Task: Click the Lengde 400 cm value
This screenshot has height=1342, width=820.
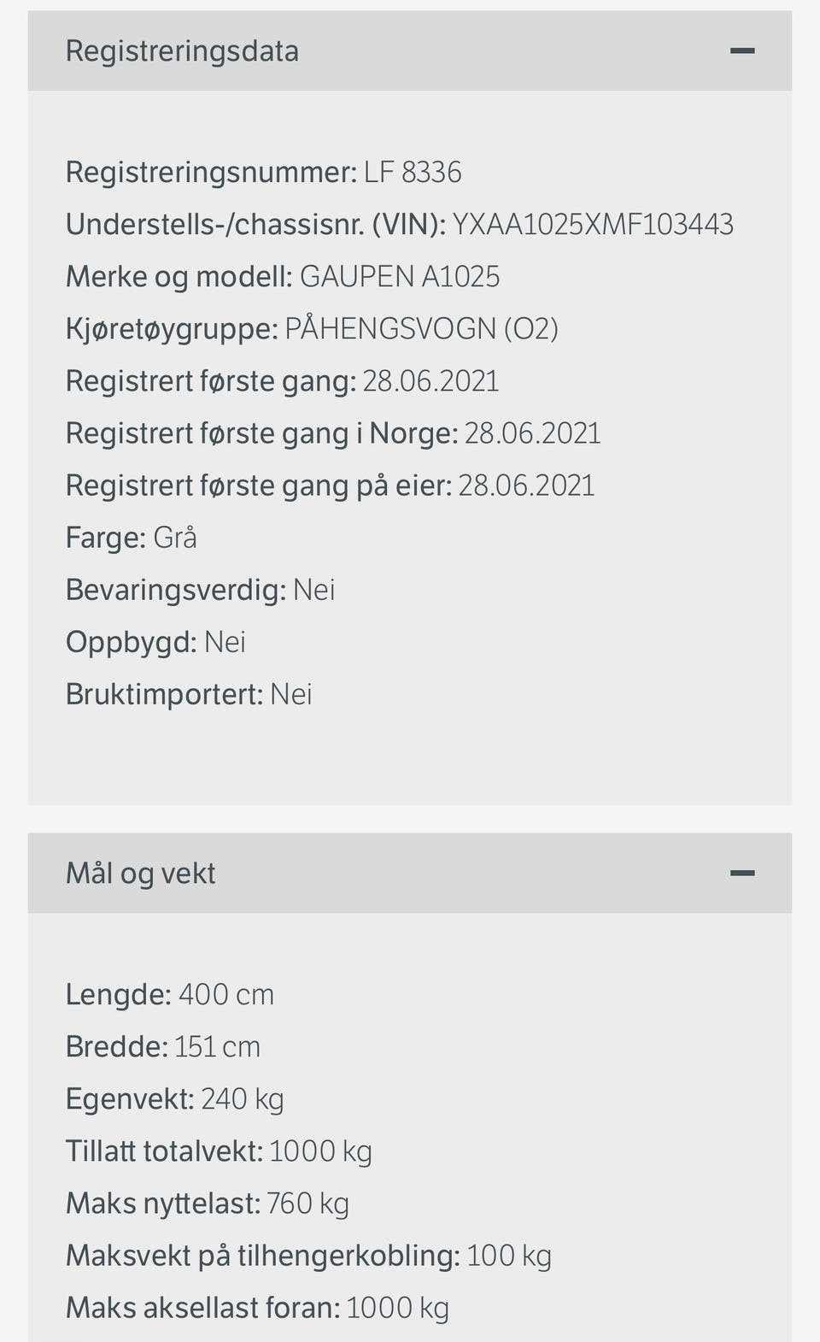Action: click(x=226, y=995)
